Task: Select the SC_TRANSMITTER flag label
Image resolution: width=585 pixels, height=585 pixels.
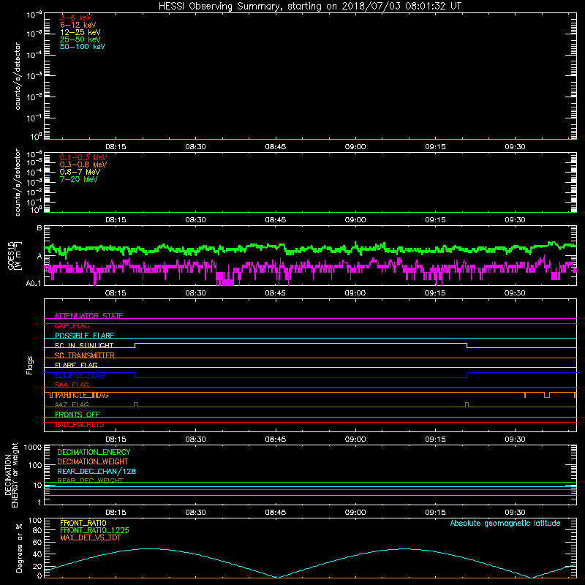Action: [85, 355]
